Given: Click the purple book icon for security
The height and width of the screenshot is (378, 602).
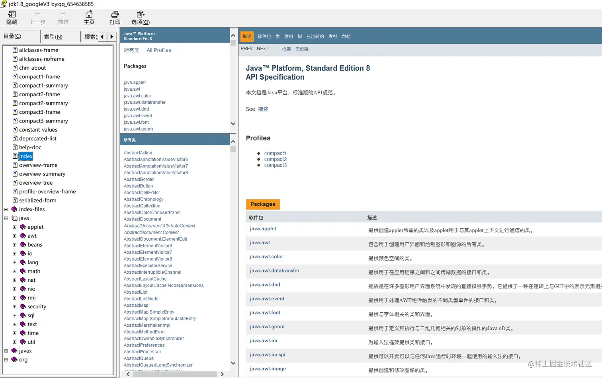Looking at the screenshot, I should click(23, 306).
